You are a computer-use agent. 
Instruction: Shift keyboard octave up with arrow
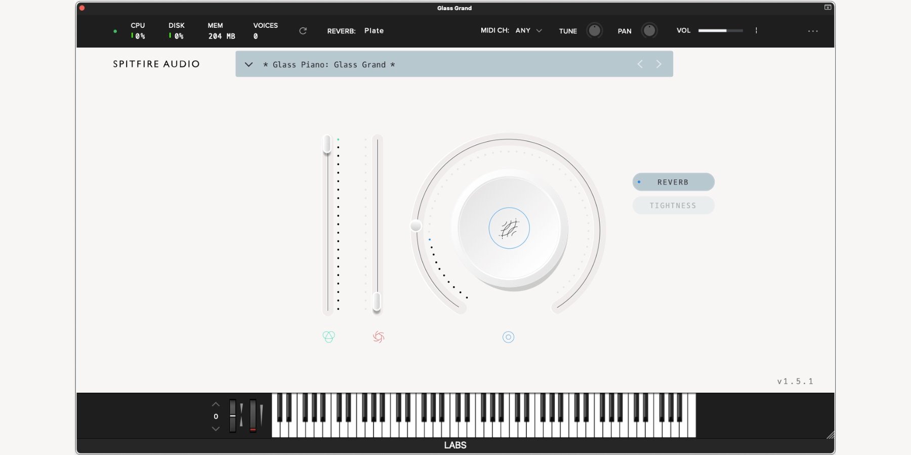pyautogui.click(x=216, y=404)
